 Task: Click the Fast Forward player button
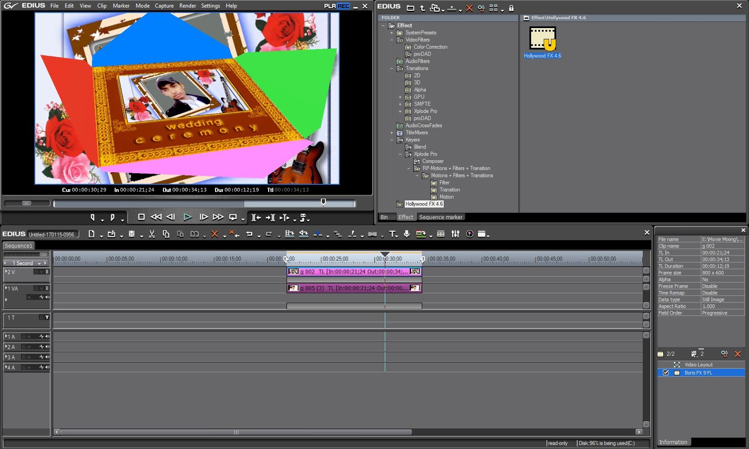click(x=218, y=217)
